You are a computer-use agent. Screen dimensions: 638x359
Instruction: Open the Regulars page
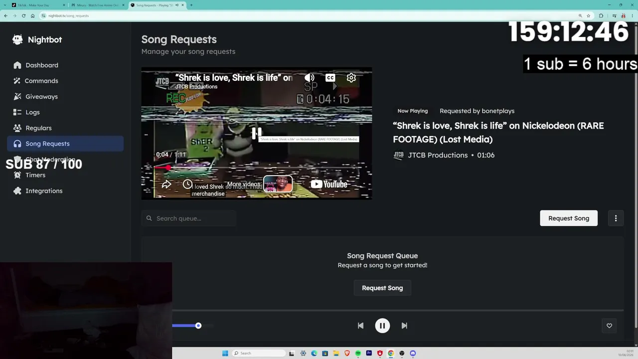(65, 128)
